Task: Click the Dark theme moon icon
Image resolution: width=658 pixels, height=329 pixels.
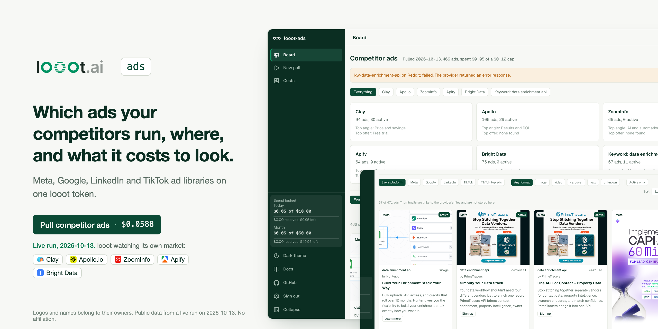Action: (277, 255)
